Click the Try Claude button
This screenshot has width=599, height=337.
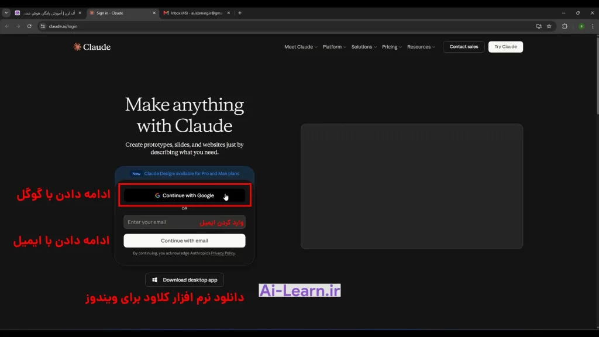pyautogui.click(x=505, y=47)
